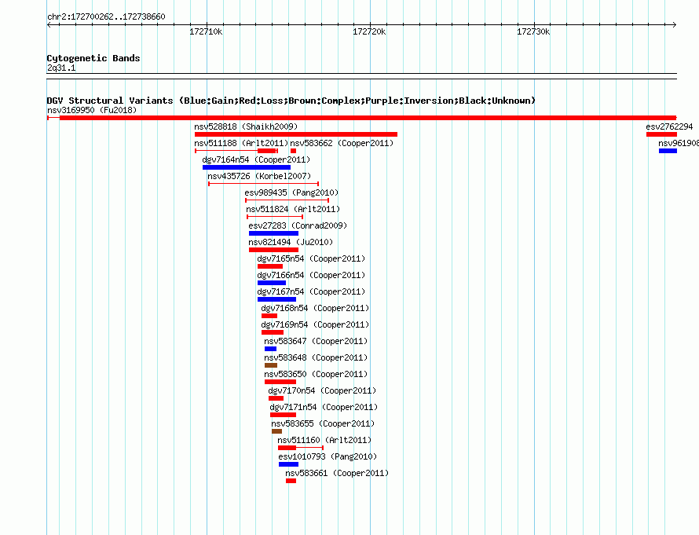The width and height of the screenshot is (699, 535).
Task: Select the 2q31.1 band label
Action: (x=61, y=68)
